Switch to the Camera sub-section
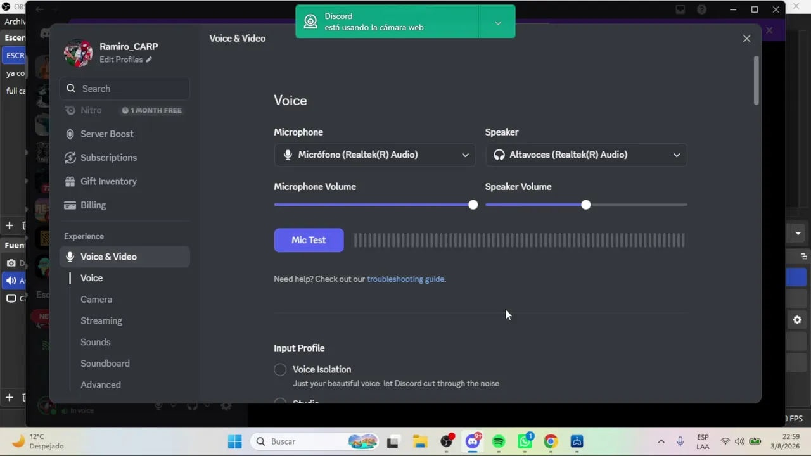The width and height of the screenshot is (811, 456). coord(96,300)
